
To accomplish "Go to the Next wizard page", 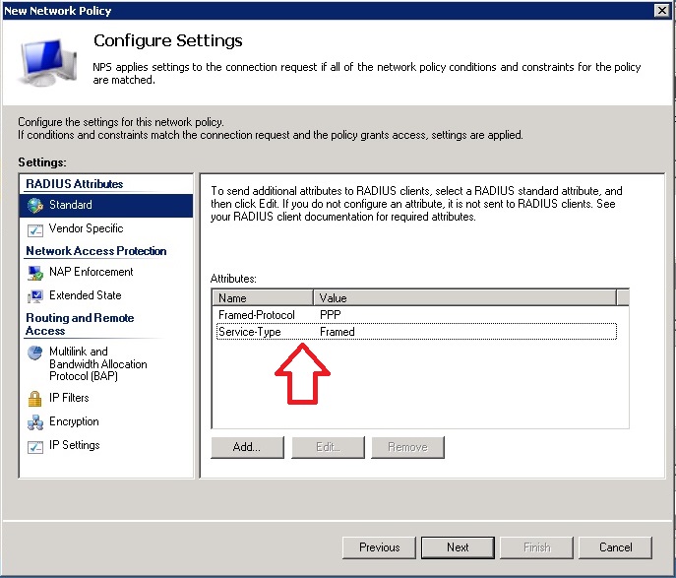I will tap(458, 547).
